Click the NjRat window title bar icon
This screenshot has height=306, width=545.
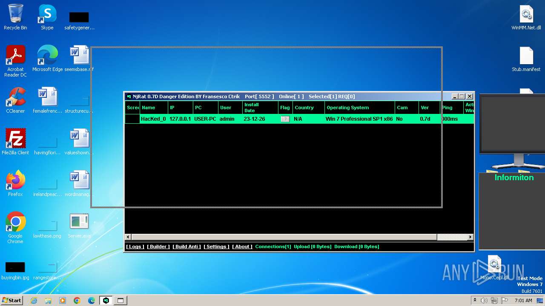[x=129, y=96]
